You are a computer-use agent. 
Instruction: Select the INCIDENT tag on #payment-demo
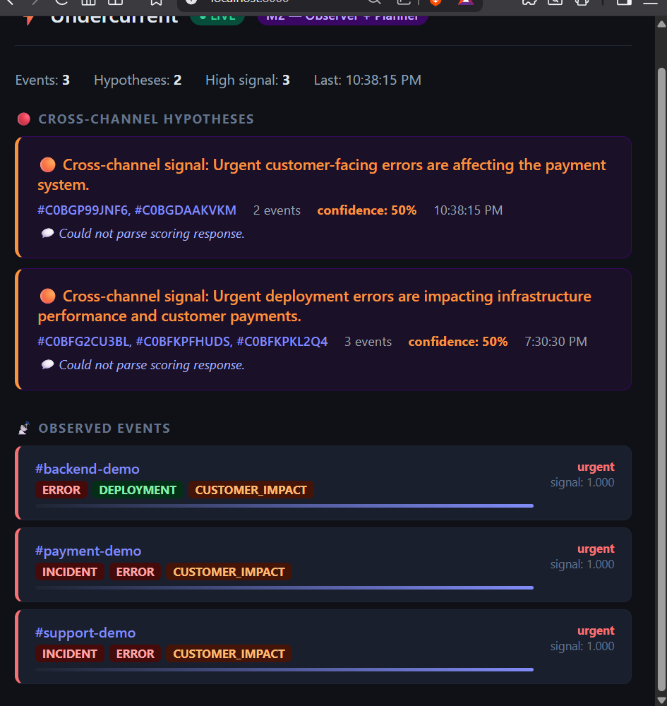coord(70,572)
